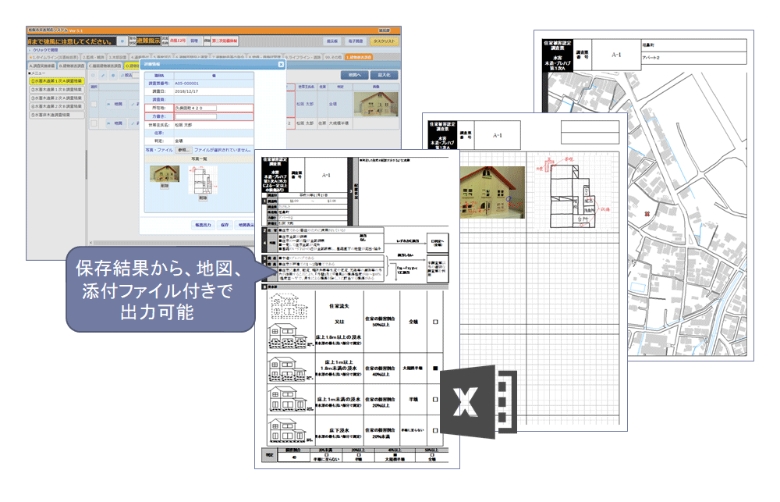The width and height of the screenshot is (780, 502).
Task: Click the 半壊 checkbox on survey sheet
Action: tap(435, 400)
